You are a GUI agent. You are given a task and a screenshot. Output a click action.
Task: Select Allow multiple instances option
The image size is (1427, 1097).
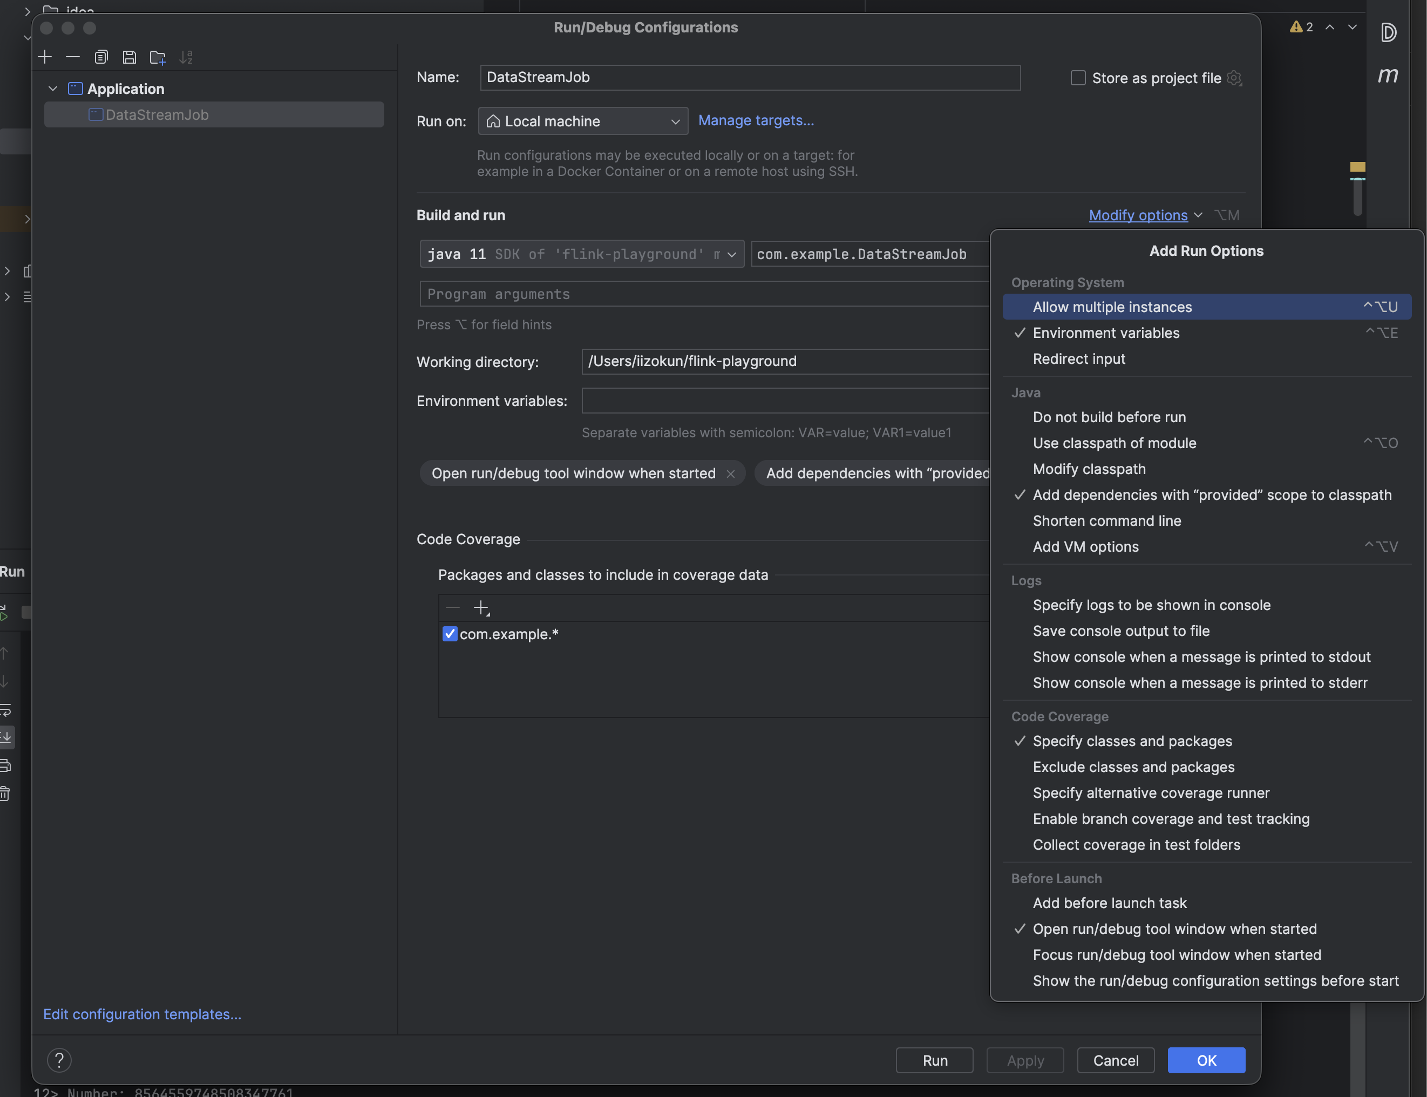(x=1207, y=307)
